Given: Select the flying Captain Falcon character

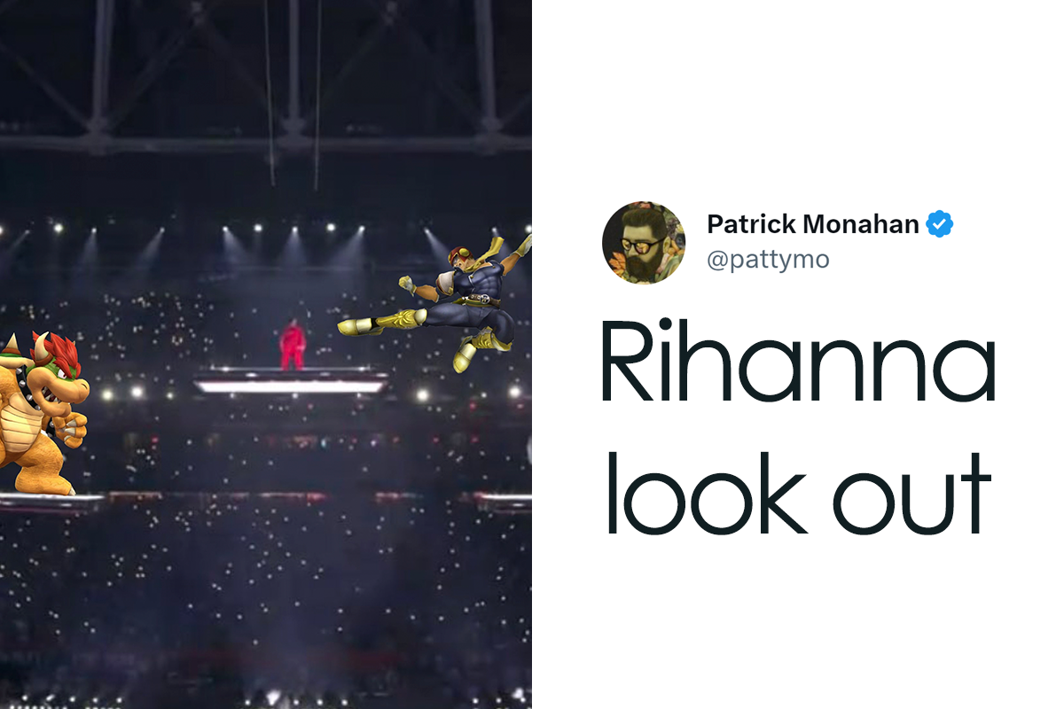Looking at the screenshot, I should pos(436,303).
